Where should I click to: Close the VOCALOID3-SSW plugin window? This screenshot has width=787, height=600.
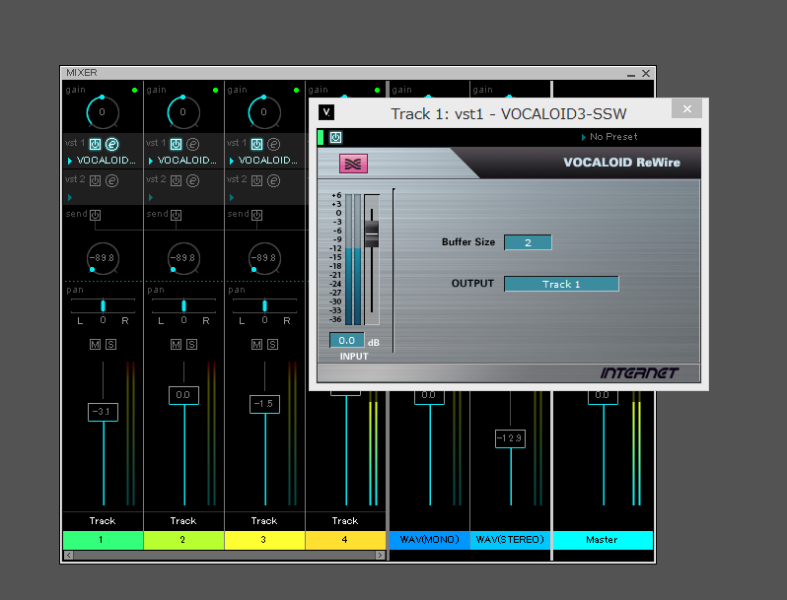[686, 108]
